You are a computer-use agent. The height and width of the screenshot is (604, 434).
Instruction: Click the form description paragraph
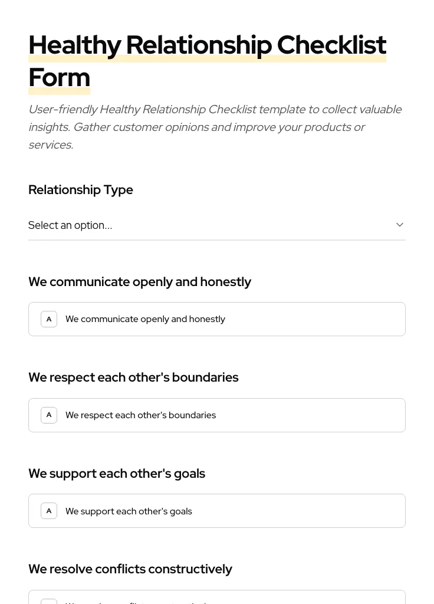click(x=215, y=126)
